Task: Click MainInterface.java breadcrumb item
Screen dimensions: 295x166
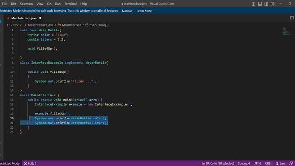Action: tap(41, 25)
